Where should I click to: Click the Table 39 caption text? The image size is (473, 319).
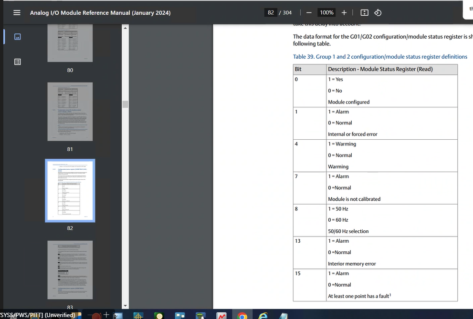pos(380,57)
